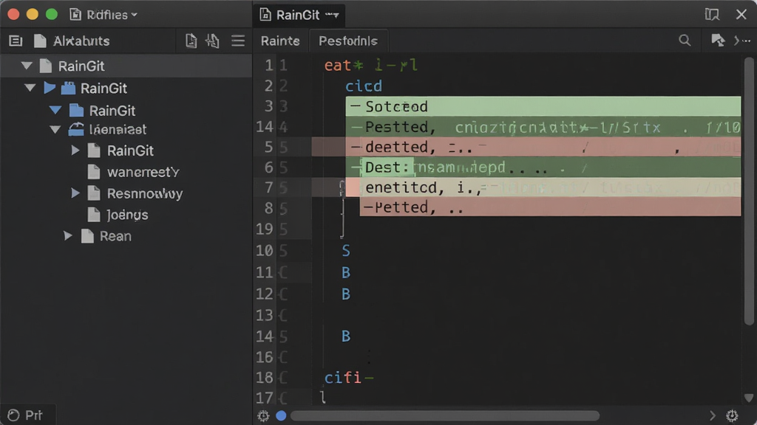Click the "Sotcėod" diff line
757x425 pixels.
coord(543,106)
